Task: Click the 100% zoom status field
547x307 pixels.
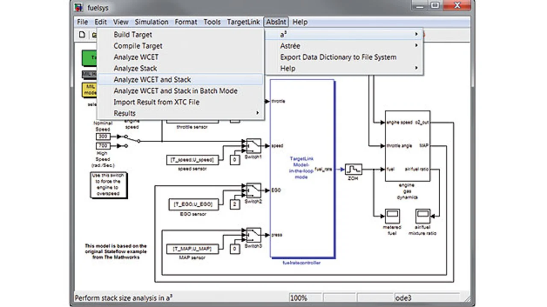Action: point(305,298)
